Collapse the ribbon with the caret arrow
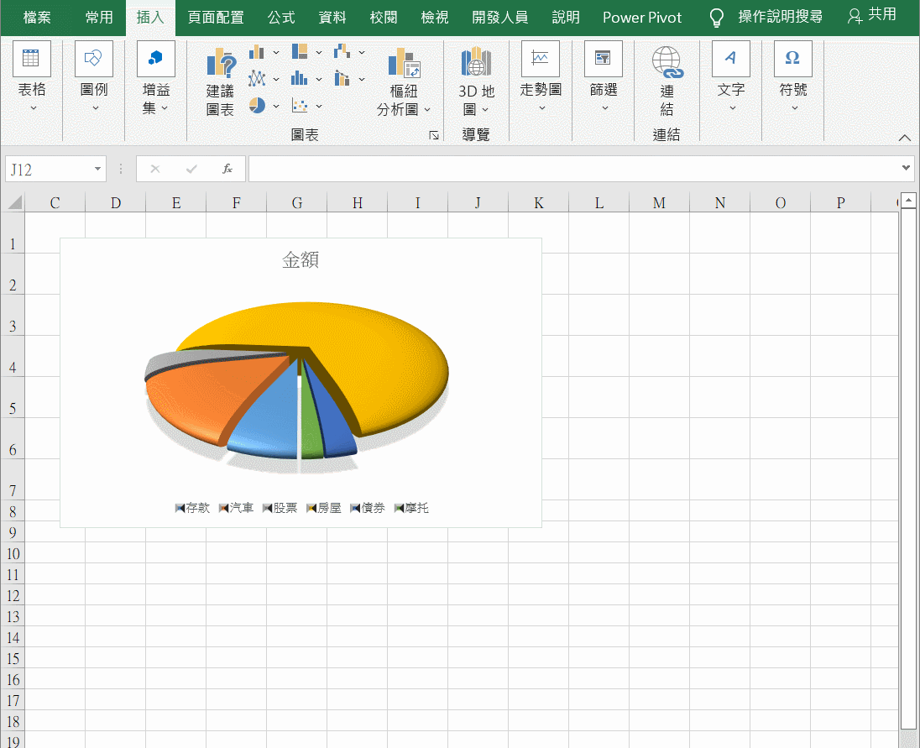920x748 pixels. pyautogui.click(x=905, y=138)
